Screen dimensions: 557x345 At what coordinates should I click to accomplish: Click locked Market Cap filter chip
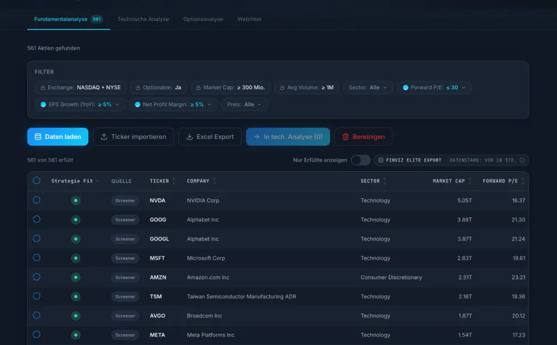(230, 88)
